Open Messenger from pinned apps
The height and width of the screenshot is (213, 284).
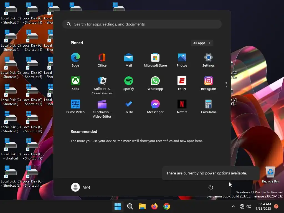pyautogui.click(x=155, y=107)
